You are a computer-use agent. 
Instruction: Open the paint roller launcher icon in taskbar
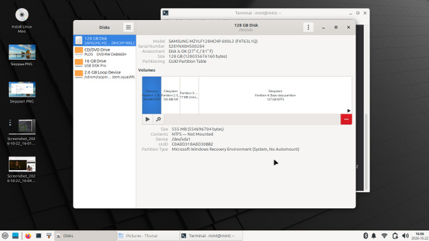coord(49,236)
